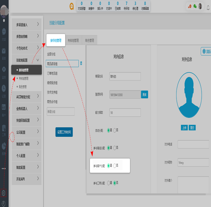
Task: Open the settings gear icon
Action: tap(4, 193)
